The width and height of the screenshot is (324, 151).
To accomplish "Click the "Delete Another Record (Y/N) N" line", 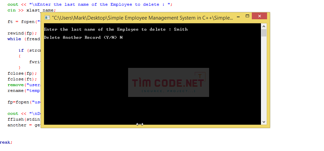I will [83, 37].
